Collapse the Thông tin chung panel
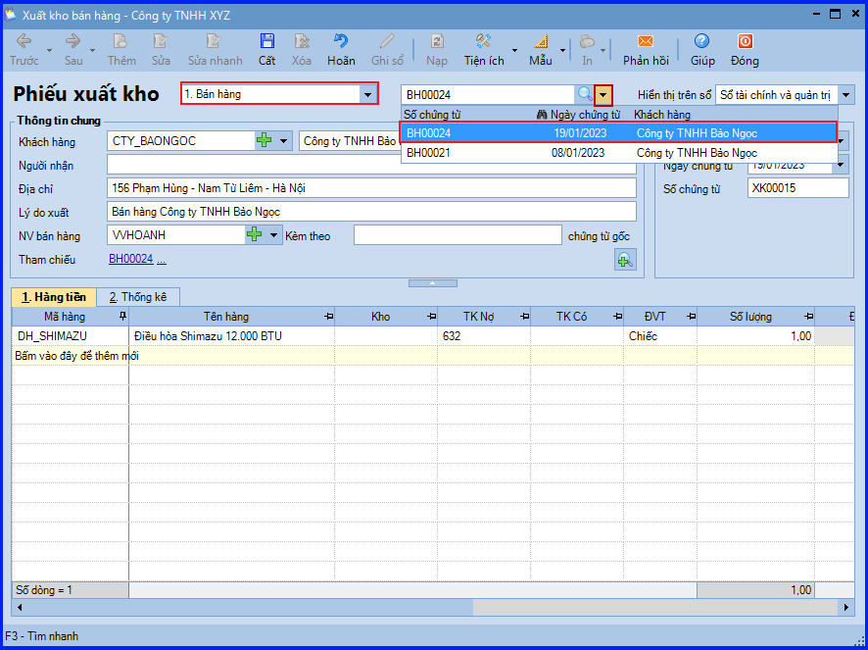The width and height of the screenshot is (868, 650). (433, 283)
